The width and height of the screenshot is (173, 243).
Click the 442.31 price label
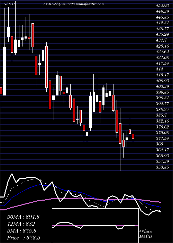(x=162, y=23)
